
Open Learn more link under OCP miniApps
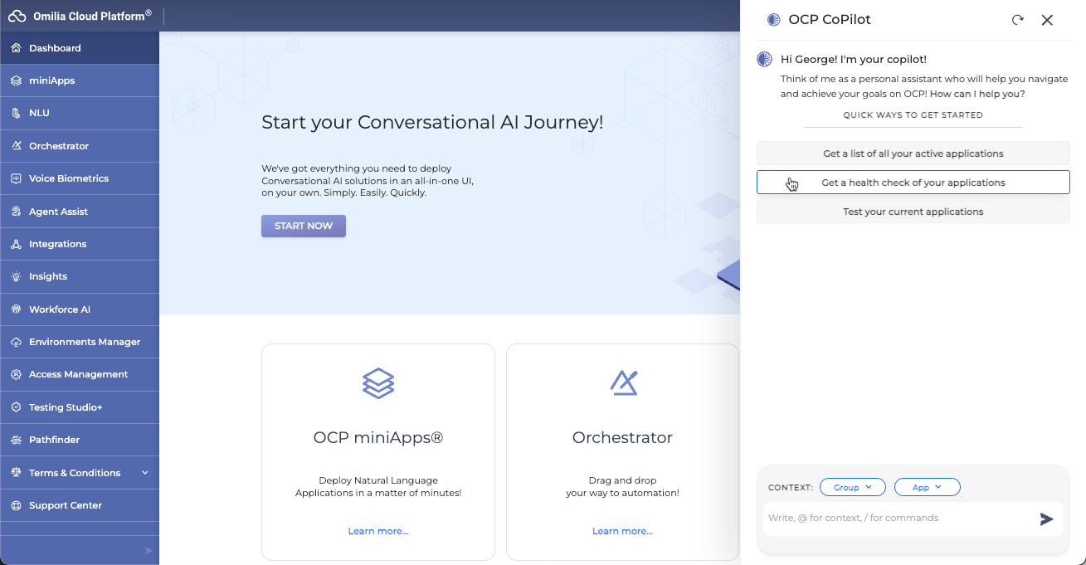(x=378, y=531)
